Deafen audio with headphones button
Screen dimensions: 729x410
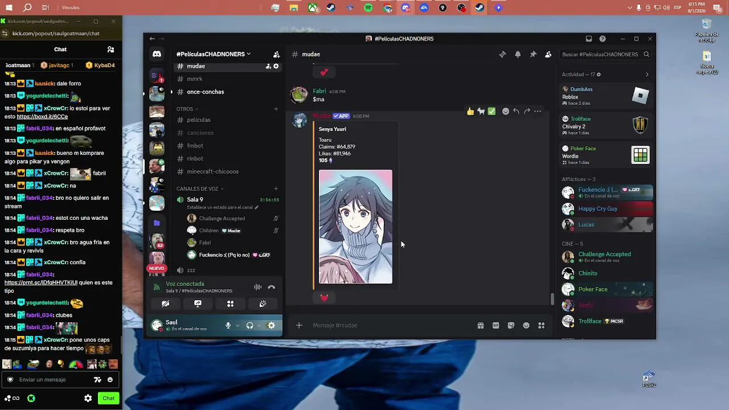point(249,326)
